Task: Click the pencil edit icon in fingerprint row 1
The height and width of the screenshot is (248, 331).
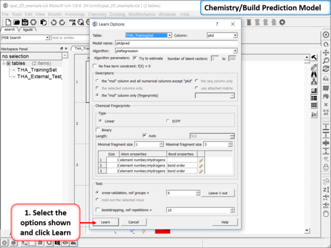Action: 201,160
